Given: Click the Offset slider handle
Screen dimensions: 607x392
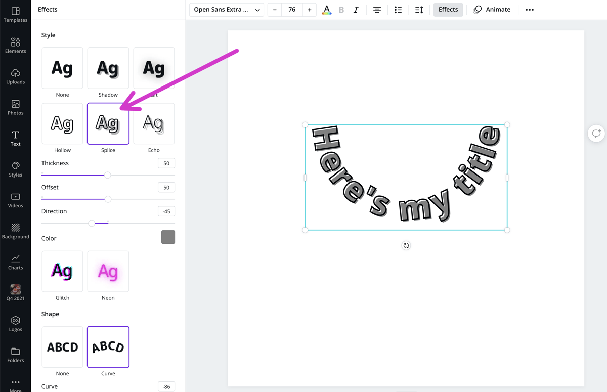Looking at the screenshot, I should (108, 199).
